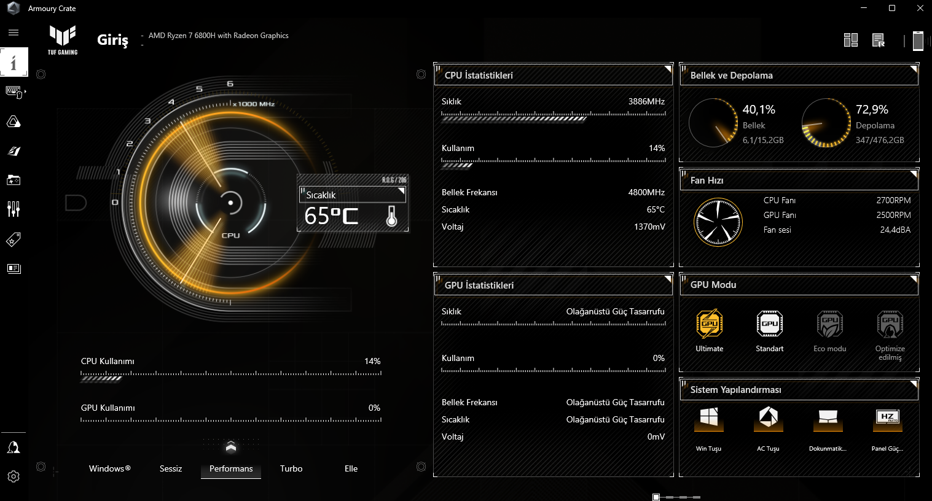
Task: Click the Giriş page title
Action: pos(113,40)
